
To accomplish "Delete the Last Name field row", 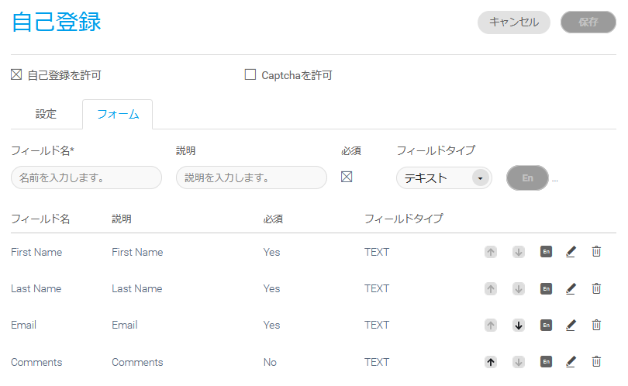I will (596, 288).
